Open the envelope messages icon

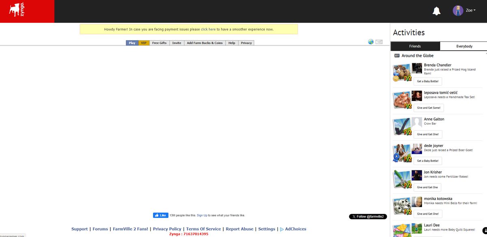tap(379, 42)
